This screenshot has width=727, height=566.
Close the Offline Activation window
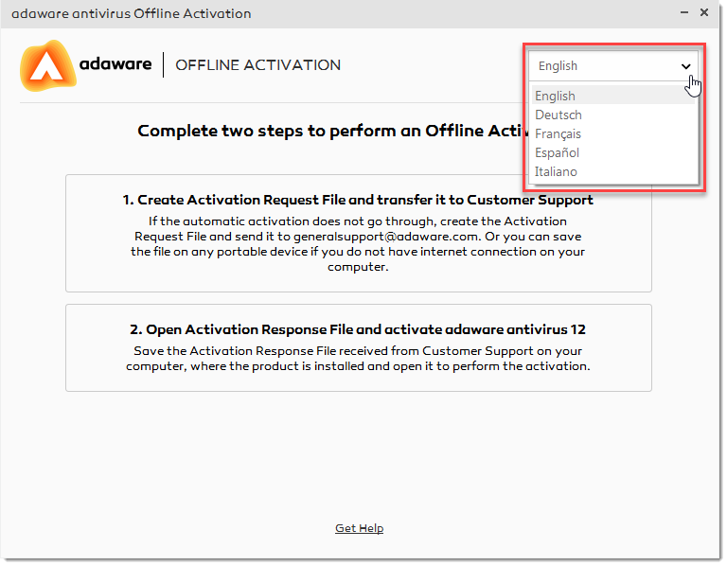(x=704, y=12)
